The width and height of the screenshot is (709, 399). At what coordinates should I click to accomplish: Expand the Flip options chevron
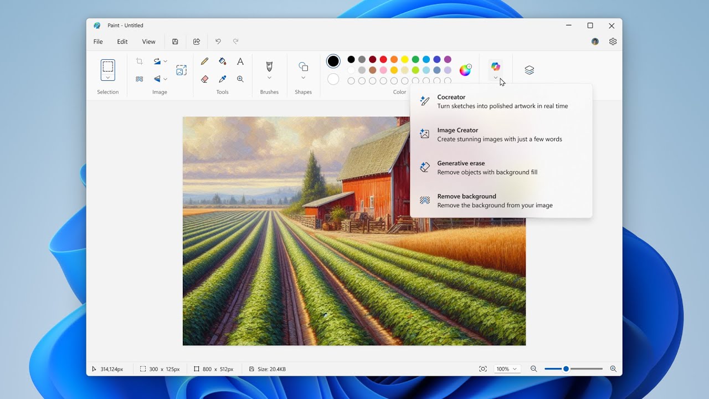pos(165,79)
